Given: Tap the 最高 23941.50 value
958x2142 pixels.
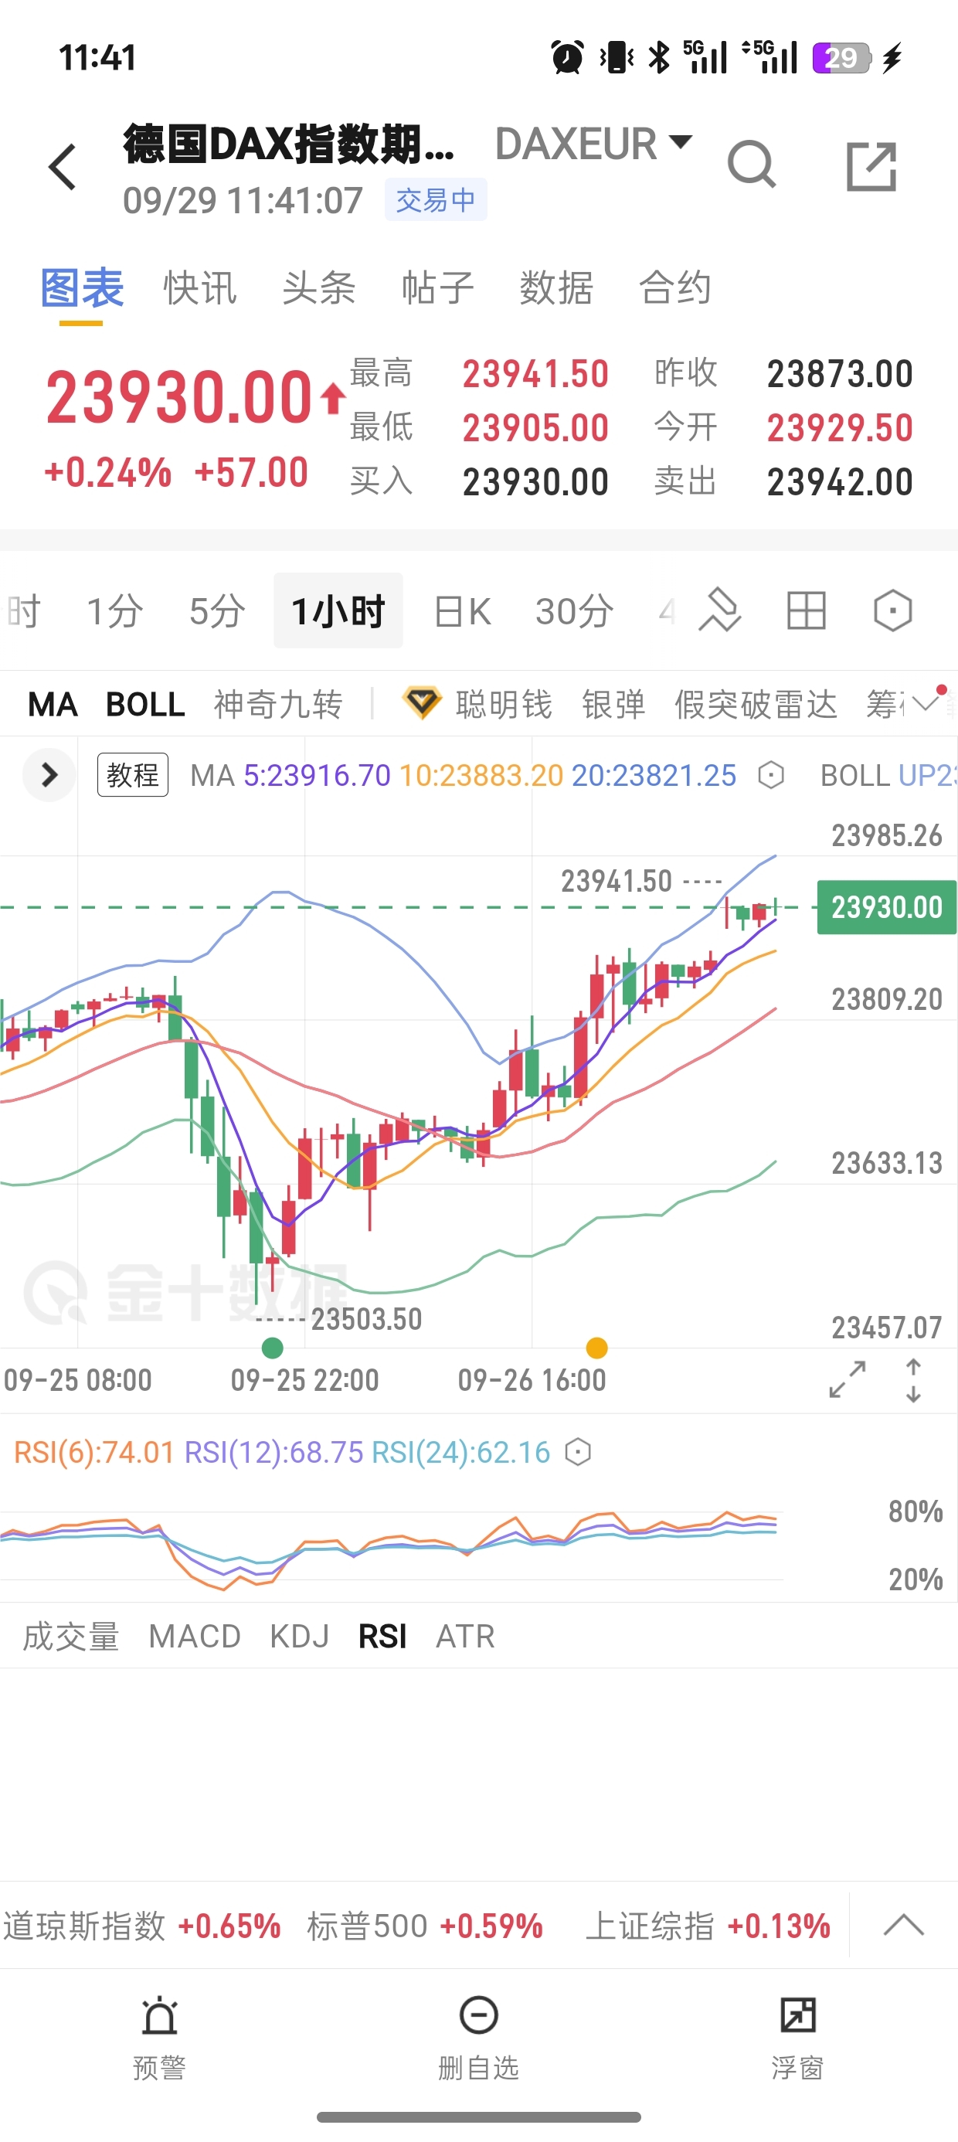Looking at the screenshot, I should tap(535, 373).
